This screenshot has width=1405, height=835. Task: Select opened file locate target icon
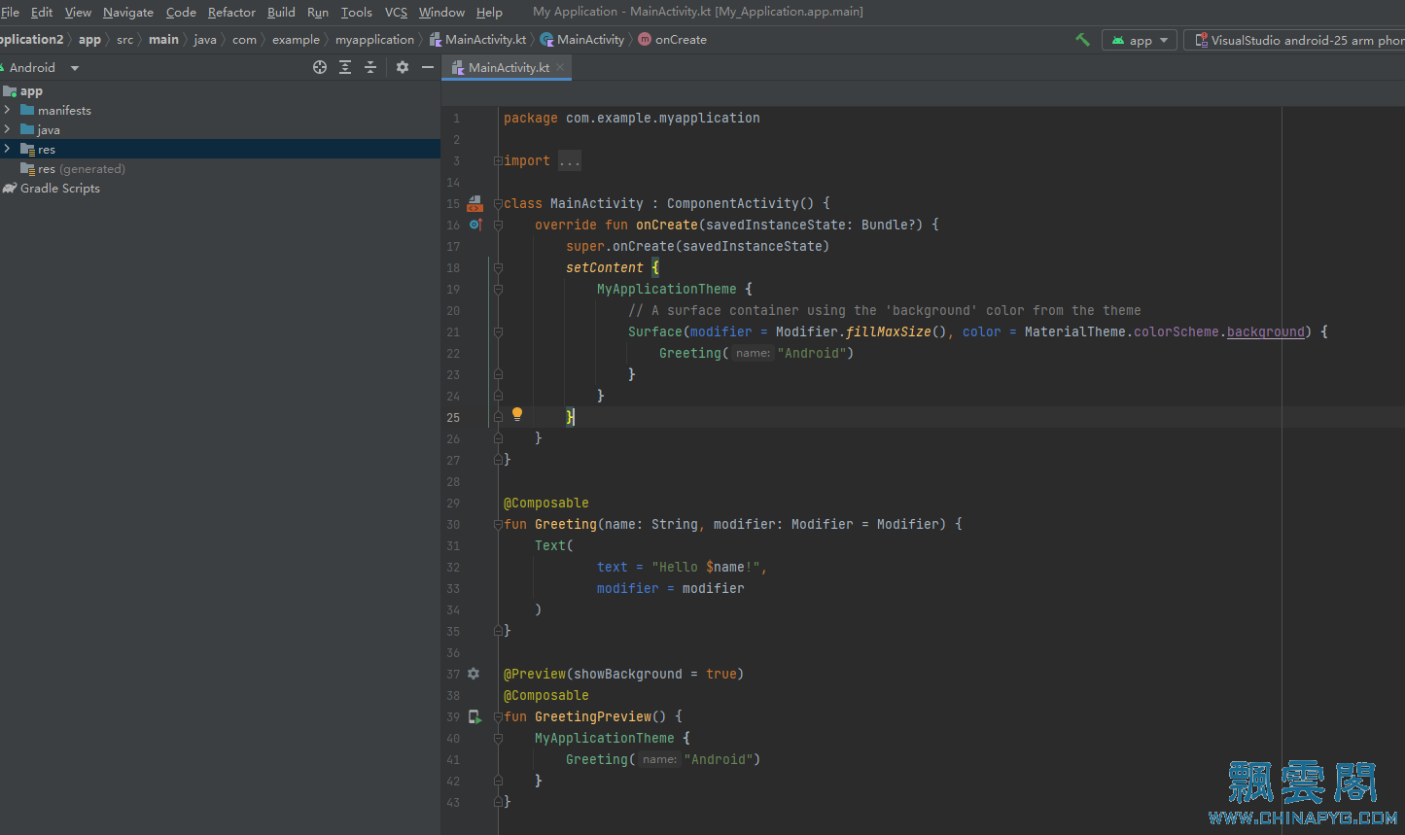(x=320, y=67)
